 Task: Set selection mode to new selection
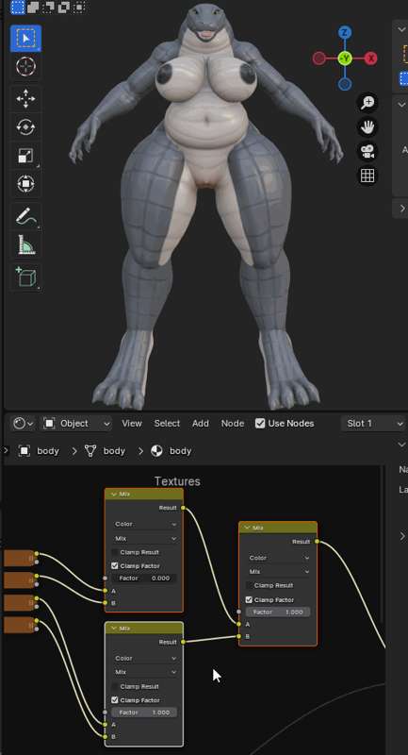[17, 7]
